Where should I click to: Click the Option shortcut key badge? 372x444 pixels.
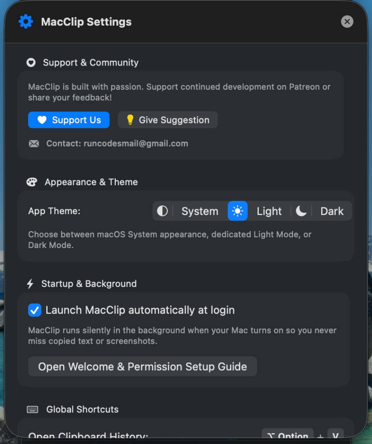tap(287, 434)
